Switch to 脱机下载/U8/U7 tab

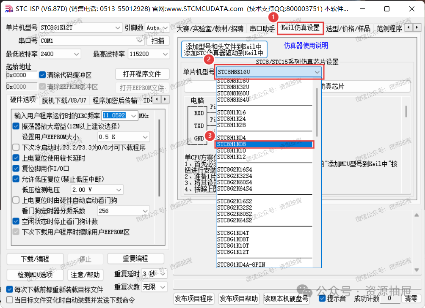click(64, 101)
